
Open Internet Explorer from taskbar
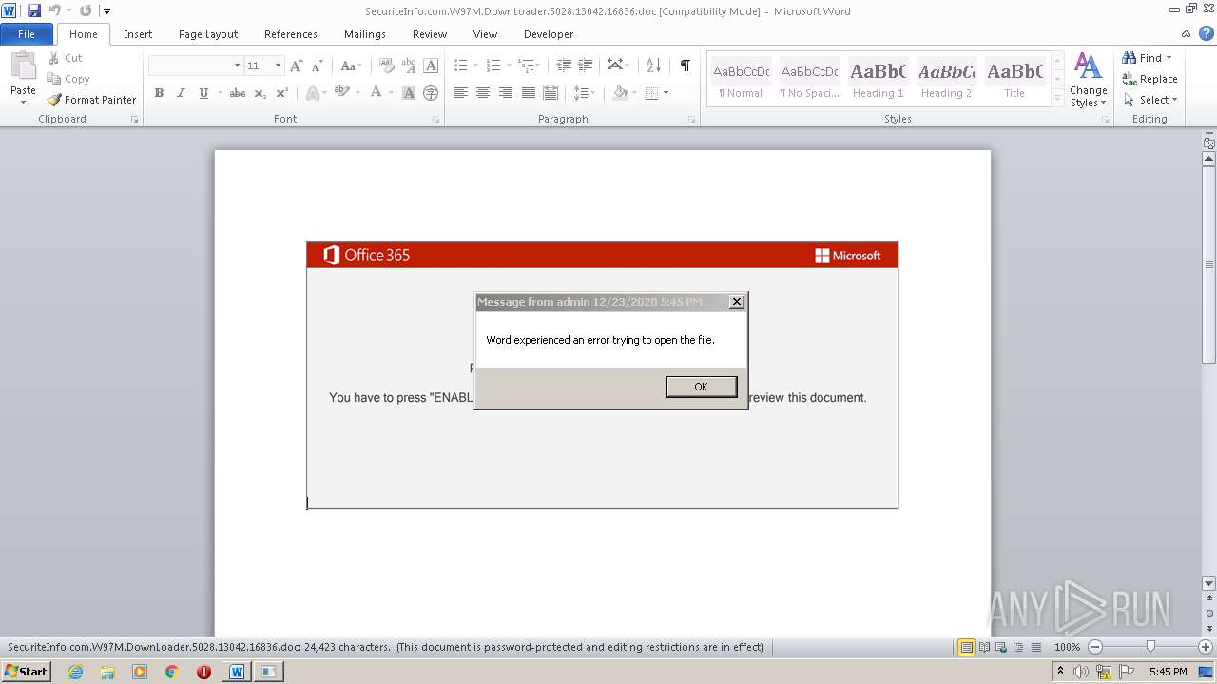click(76, 672)
